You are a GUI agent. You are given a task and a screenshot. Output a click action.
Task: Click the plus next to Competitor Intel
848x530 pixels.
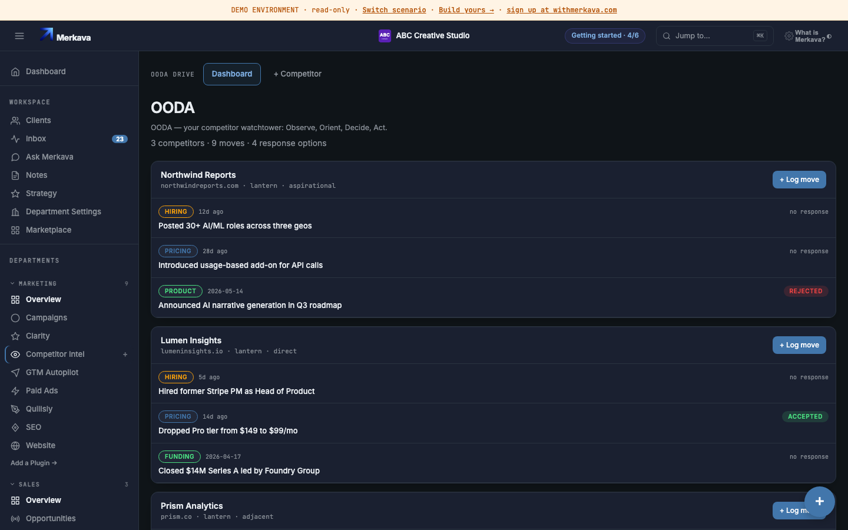tap(125, 355)
